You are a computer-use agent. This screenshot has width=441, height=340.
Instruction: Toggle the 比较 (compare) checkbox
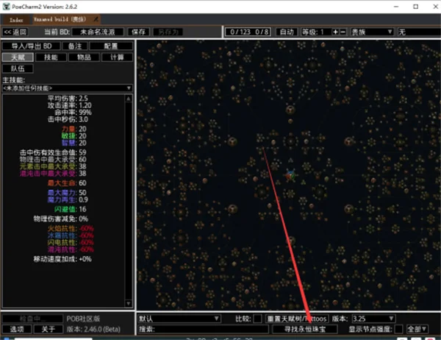point(257,319)
